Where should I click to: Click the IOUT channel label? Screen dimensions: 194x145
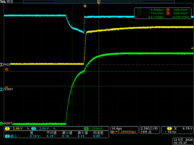[x=8, y=123]
